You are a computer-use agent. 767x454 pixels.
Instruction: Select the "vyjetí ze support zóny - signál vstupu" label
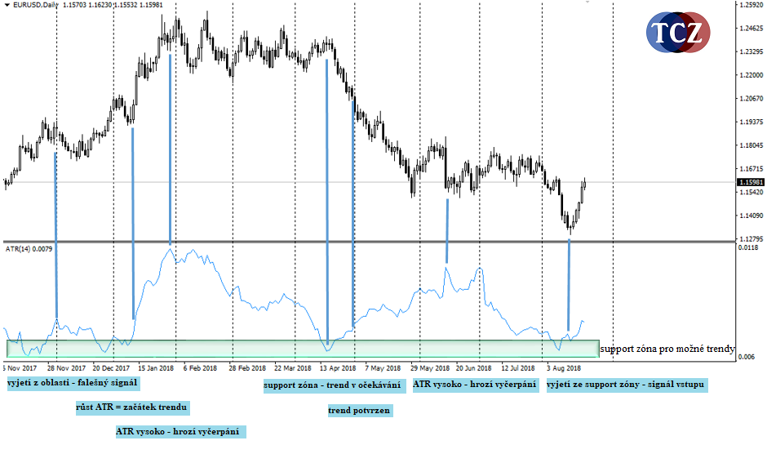tap(627, 383)
